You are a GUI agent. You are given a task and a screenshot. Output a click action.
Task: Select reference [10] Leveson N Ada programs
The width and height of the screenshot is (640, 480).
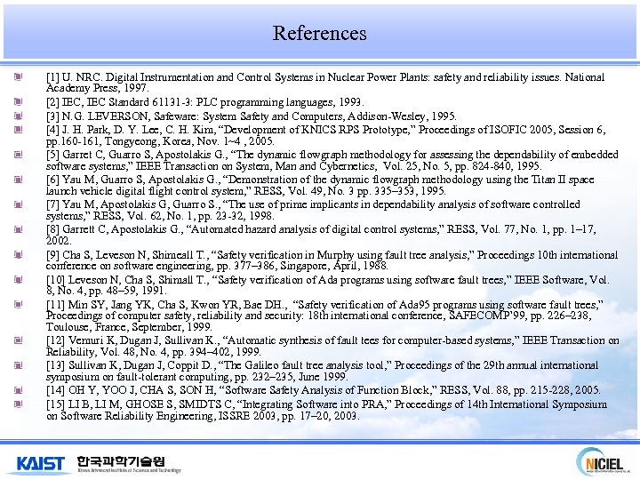pyautogui.click(x=328, y=285)
